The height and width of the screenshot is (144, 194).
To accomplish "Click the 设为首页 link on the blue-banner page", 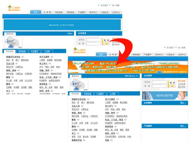I will [x=104, y=5].
